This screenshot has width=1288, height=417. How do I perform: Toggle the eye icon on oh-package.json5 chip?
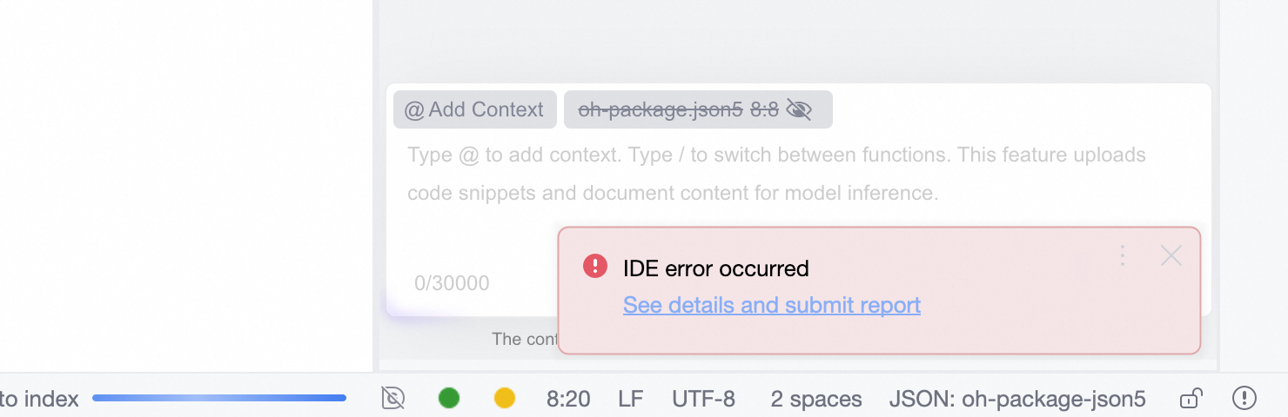pos(798,109)
